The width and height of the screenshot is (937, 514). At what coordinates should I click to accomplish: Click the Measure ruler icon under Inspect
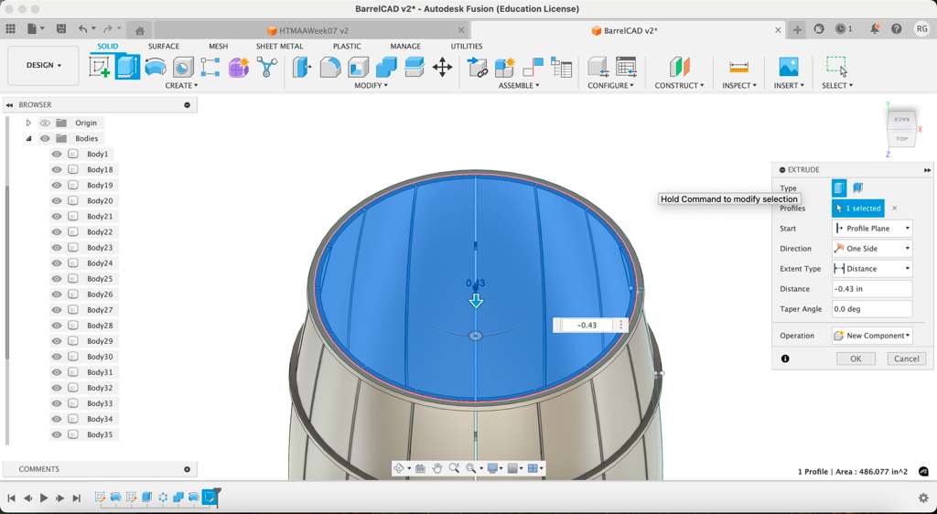(738, 67)
